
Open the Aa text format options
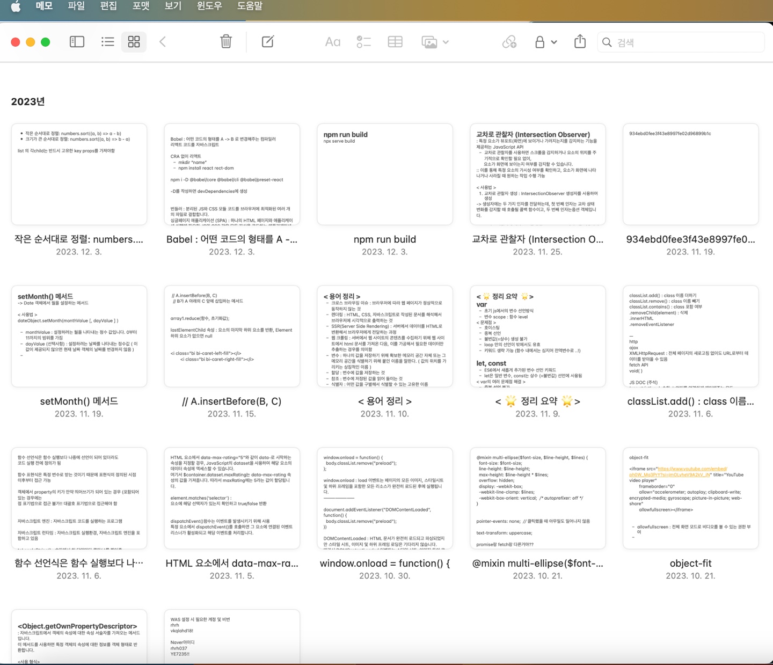pyautogui.click(x=333, y=42)
